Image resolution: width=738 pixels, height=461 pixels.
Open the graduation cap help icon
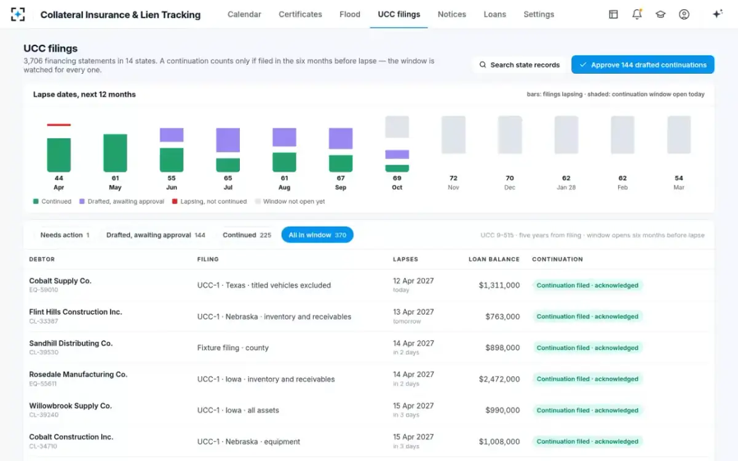tap(661, 14)
